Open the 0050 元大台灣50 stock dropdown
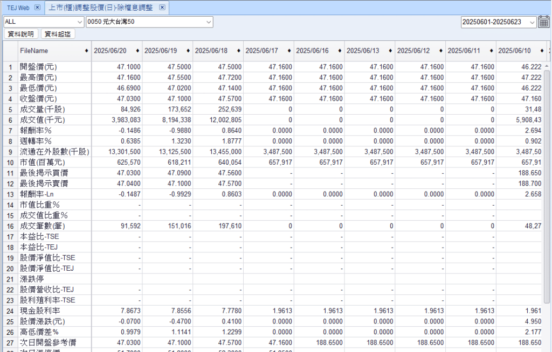552x352 pixels. tap(209, 22)
